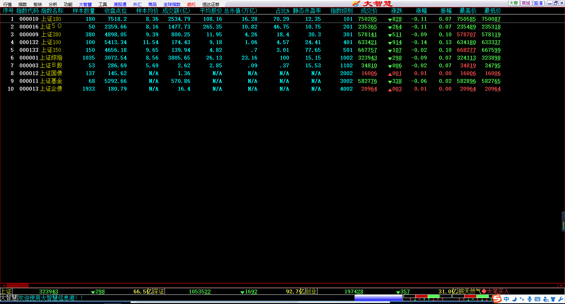
Task: Click the Sogou input method S logo
Action: tap(497, 299)
